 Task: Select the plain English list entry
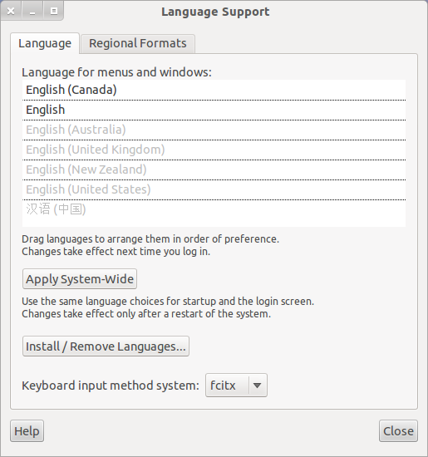[214, 110]
